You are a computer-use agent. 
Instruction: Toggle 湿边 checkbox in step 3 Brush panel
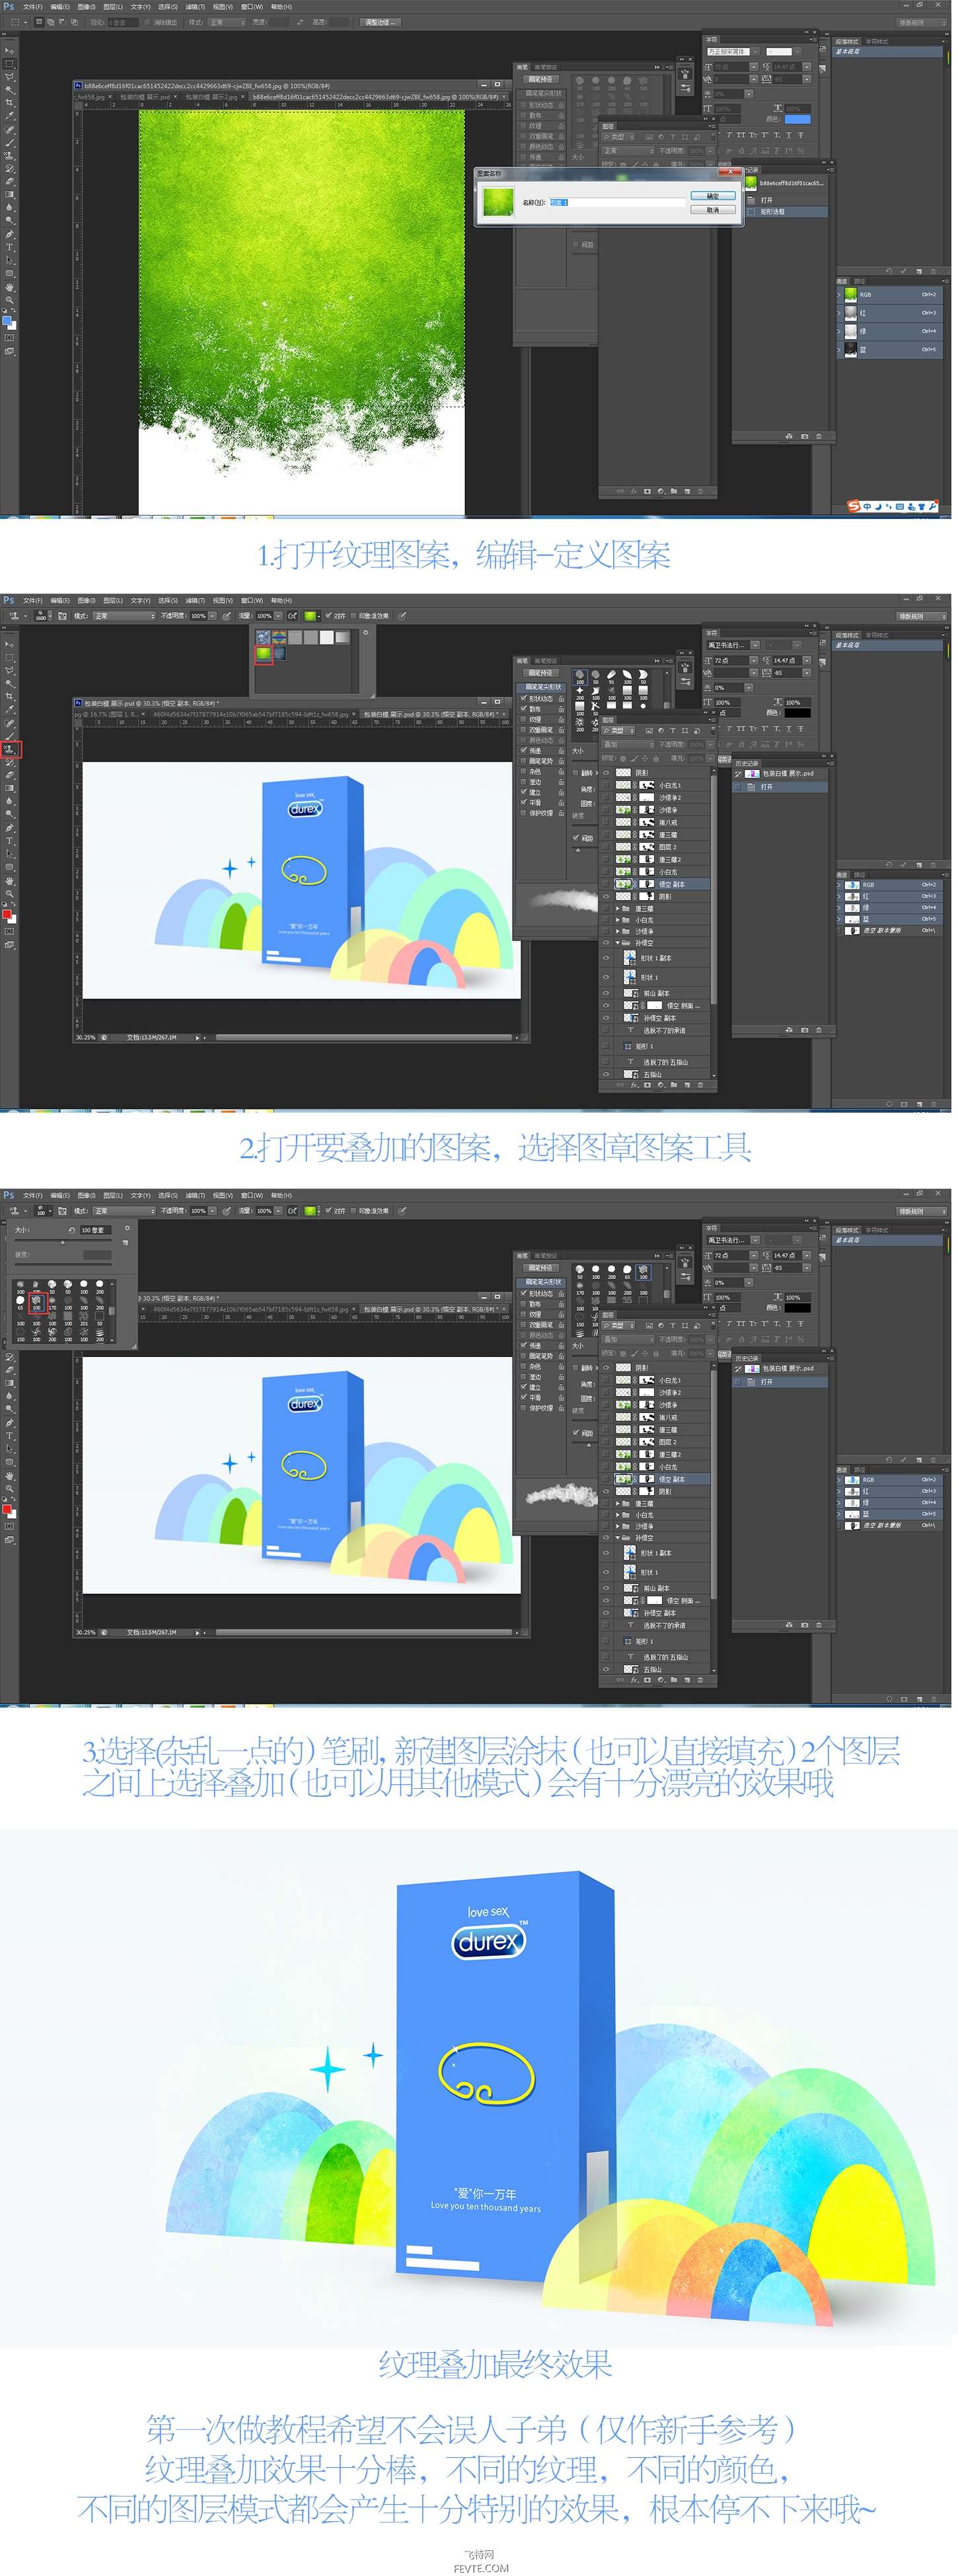[523, 1377]
